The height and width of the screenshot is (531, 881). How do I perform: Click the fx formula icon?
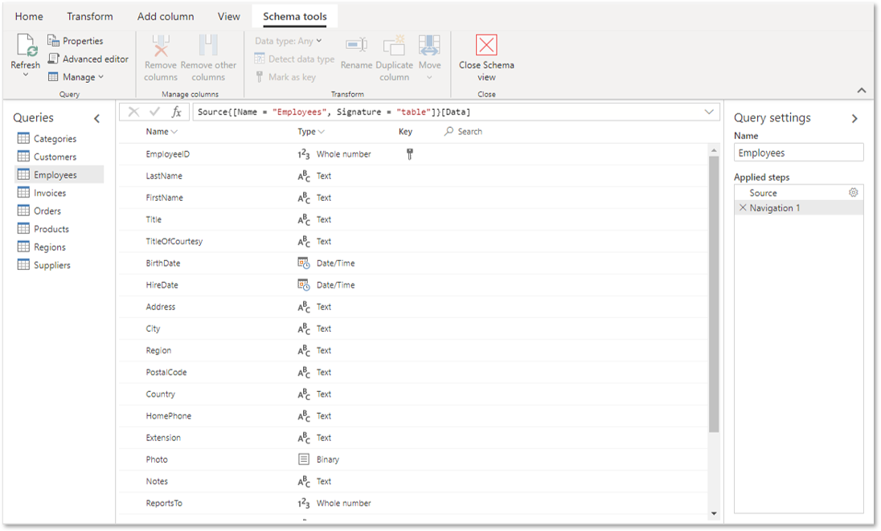coord(176,112)
